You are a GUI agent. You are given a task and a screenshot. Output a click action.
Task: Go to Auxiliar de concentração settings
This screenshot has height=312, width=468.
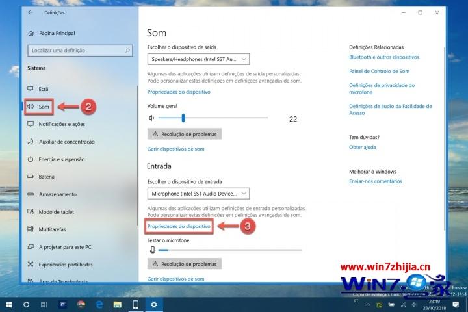click(x=67, y=142)
